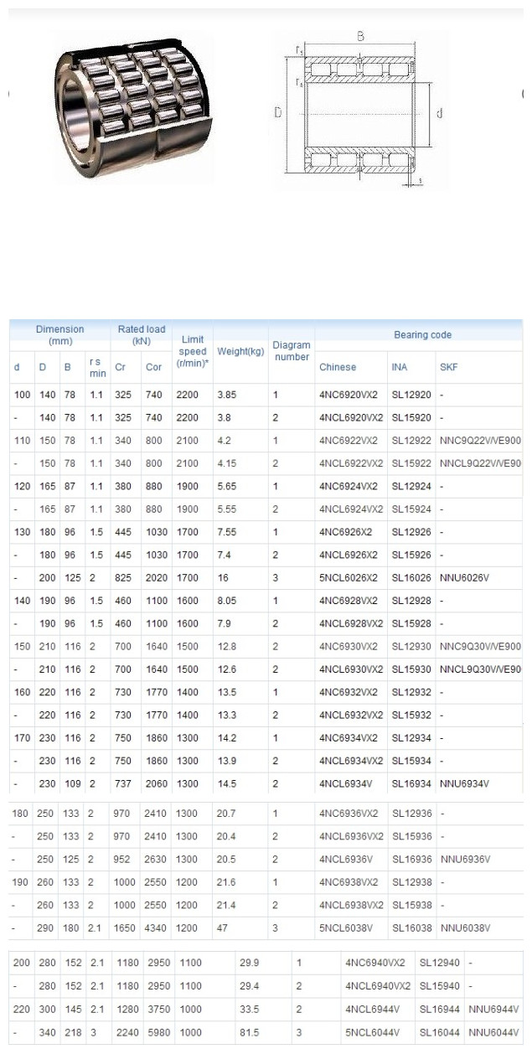
Task: Select the Diagram number column header
Action: coord(292,351)
